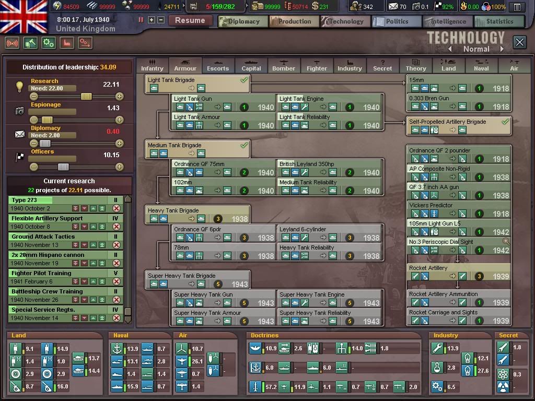Move Ground Attack Tactics down one position
Viewport: 535px width, 401px height.
(x=84, y=245)
